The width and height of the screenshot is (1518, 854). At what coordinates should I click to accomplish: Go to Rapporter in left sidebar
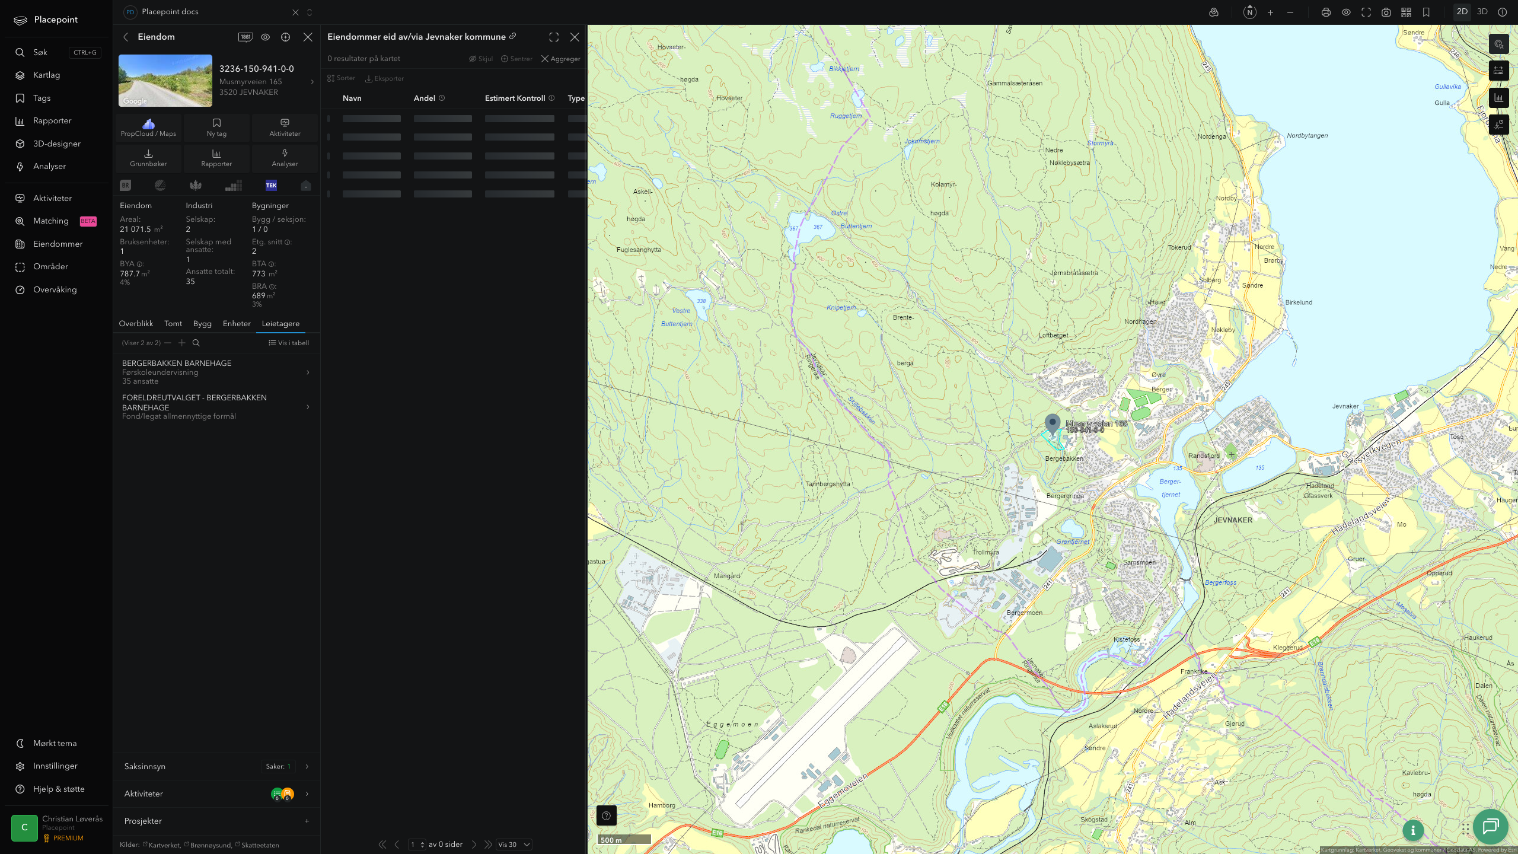pyautogui.click(x=57, y=121)
